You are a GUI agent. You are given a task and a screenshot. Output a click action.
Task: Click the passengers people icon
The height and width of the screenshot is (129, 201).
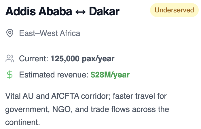[10, 59]
